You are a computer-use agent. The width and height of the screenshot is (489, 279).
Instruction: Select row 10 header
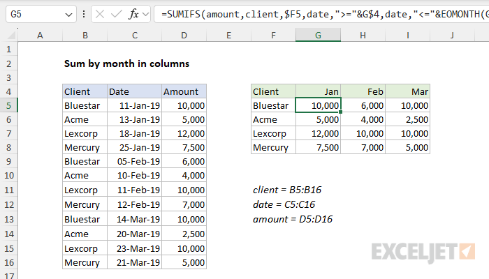[8, 175]
